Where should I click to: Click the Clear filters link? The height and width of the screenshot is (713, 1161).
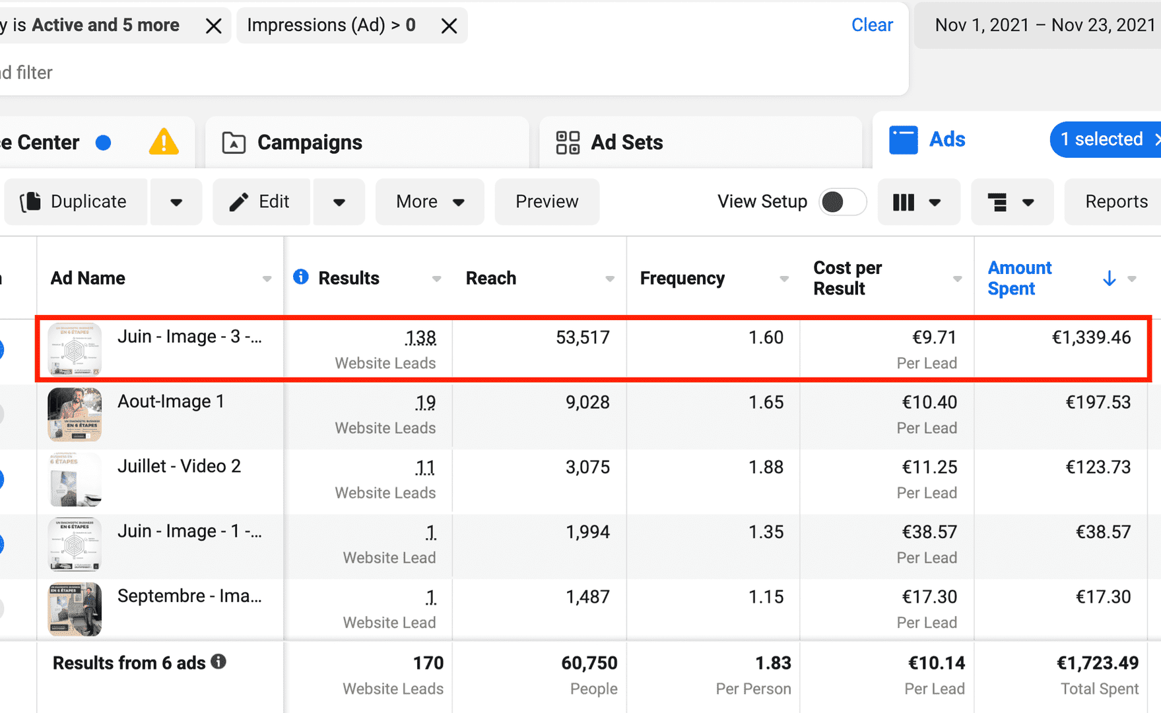(x=872, y=24)
